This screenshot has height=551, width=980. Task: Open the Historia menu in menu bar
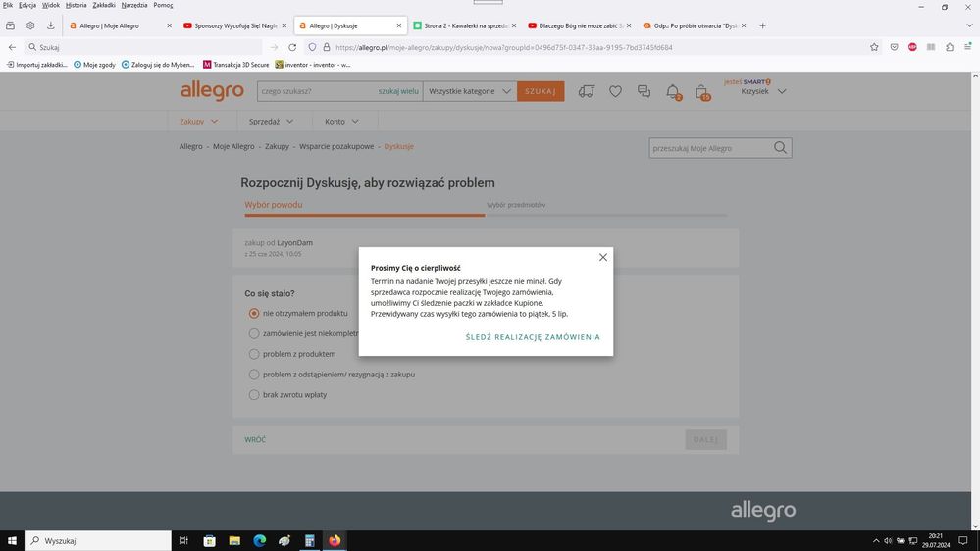coord(76,5)
